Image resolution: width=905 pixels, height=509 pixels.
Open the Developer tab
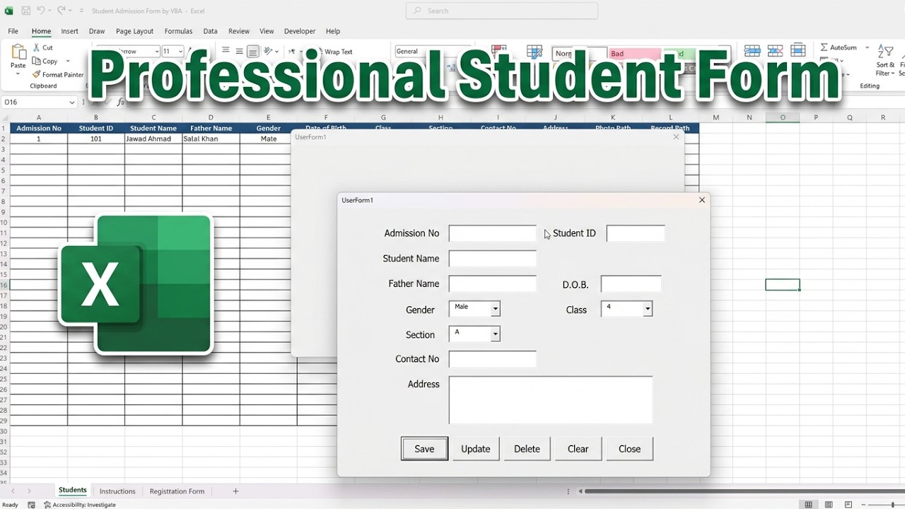pyautogui.click(x=300, y=31)
